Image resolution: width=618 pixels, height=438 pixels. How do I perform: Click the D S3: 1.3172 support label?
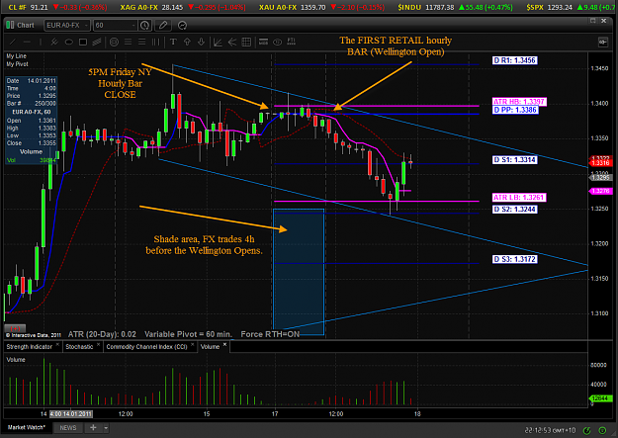515,259
